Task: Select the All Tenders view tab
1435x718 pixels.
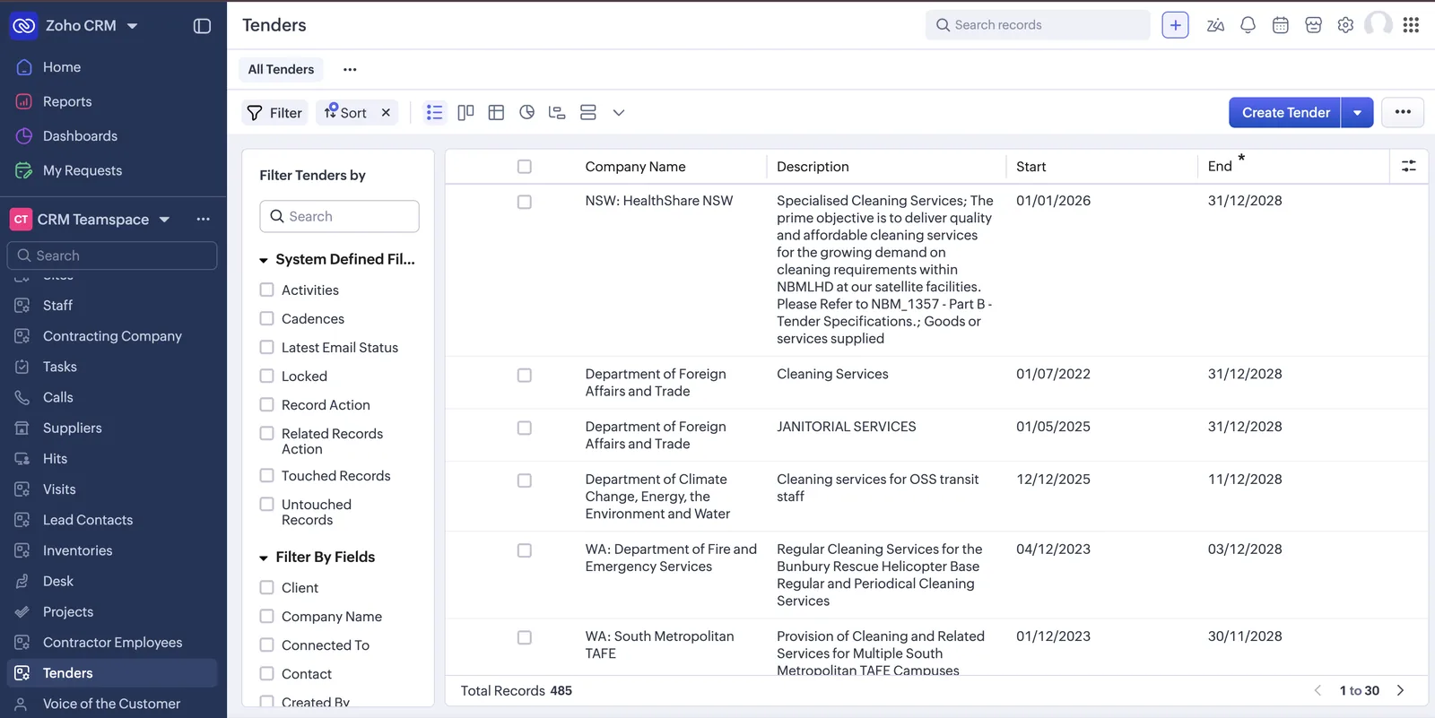Action: (x=281, y=69)
